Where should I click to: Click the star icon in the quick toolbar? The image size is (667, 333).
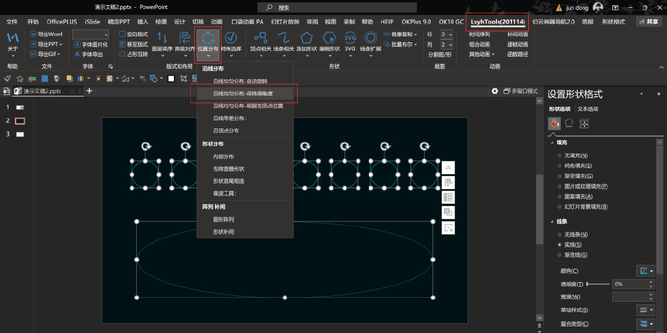tap(20, 78)
